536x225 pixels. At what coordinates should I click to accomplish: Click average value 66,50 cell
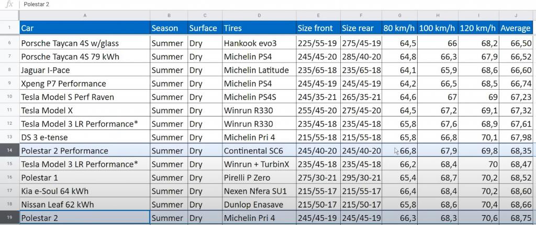coord(516,43)
